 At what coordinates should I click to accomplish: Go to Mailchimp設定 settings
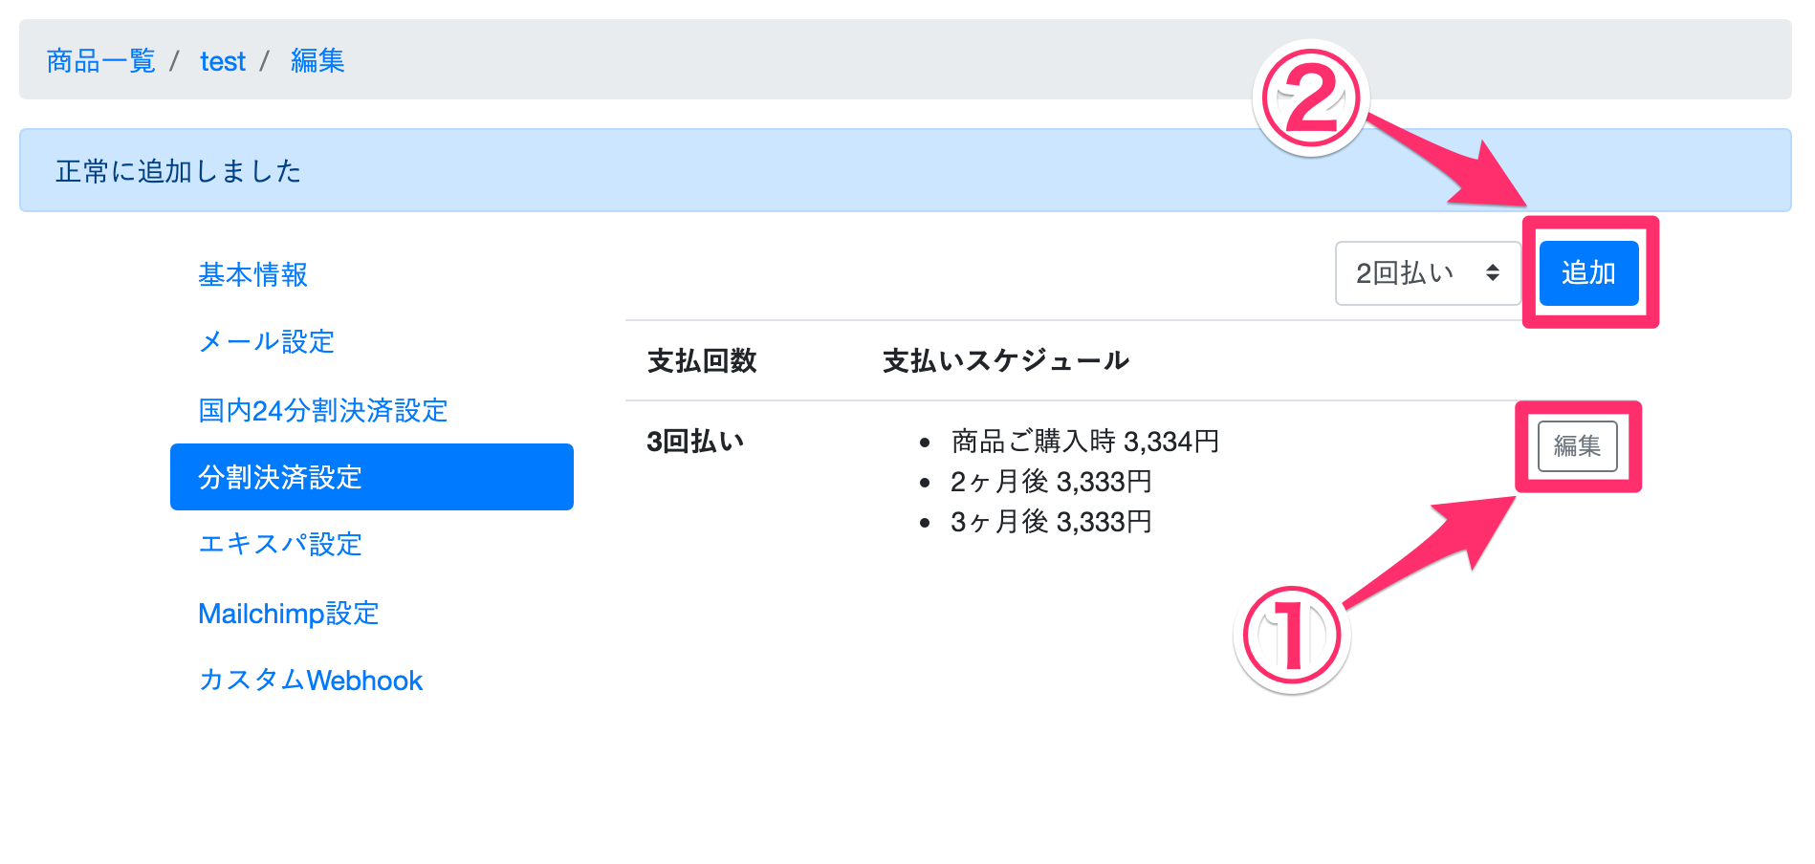[x=288, y=614]
